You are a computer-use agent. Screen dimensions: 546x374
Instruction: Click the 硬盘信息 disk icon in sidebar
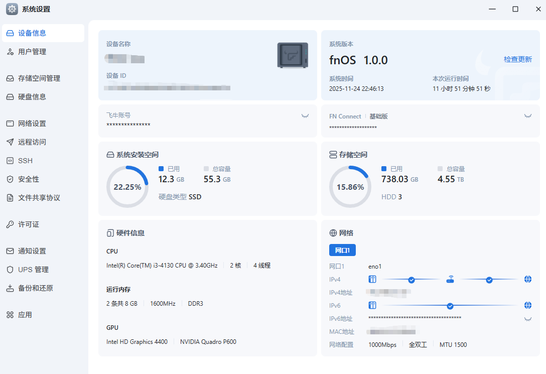10,97
